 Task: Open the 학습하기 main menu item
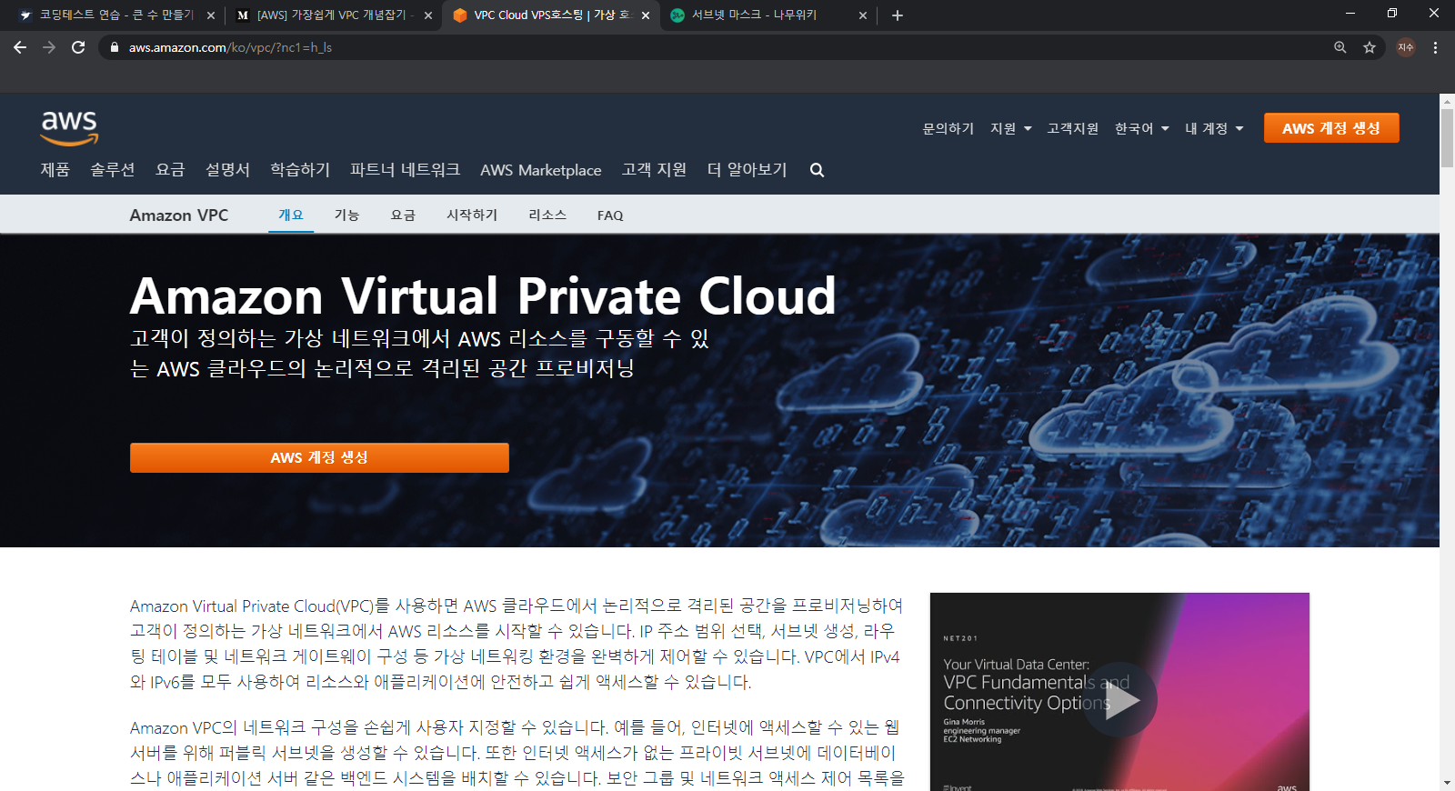(300, 170)
